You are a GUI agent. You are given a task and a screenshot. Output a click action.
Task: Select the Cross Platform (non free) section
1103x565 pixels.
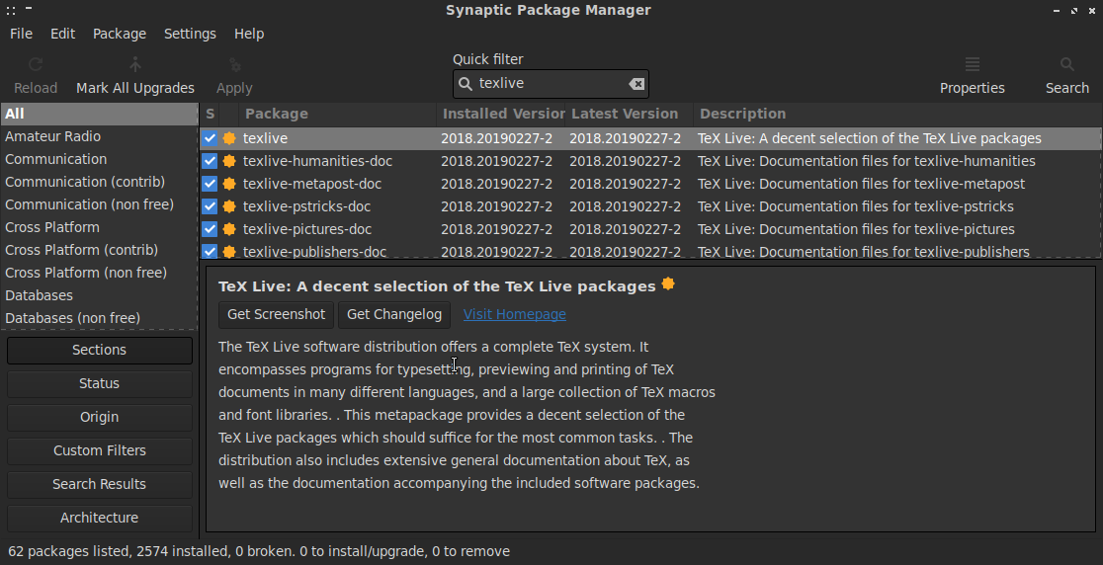point(99,273)
